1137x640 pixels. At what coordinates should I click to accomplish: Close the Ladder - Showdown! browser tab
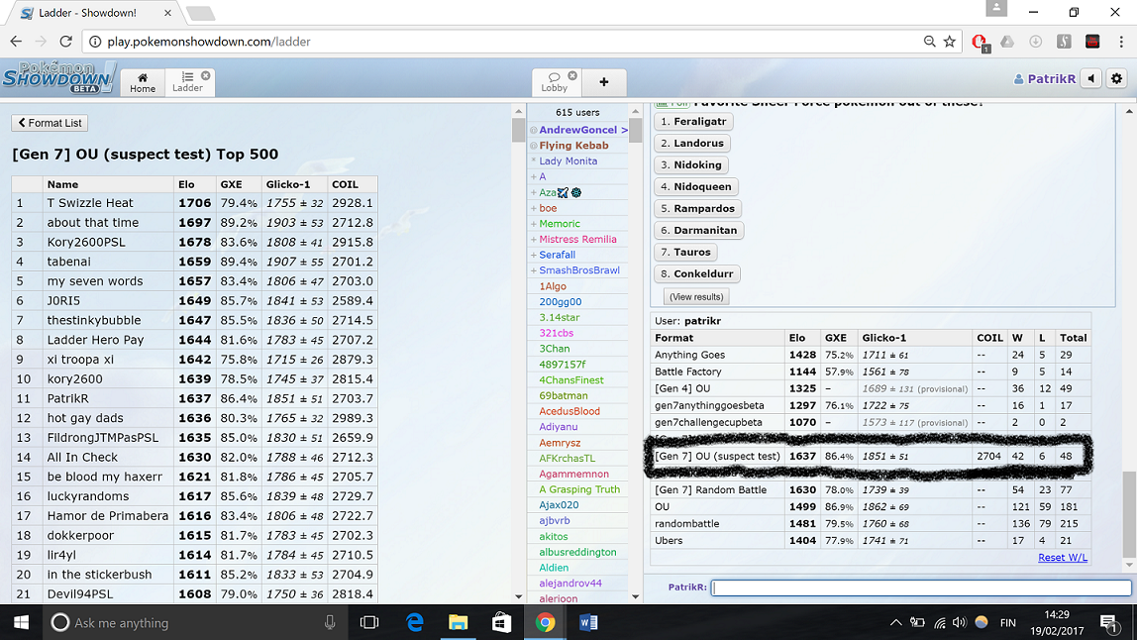[167, 13]
